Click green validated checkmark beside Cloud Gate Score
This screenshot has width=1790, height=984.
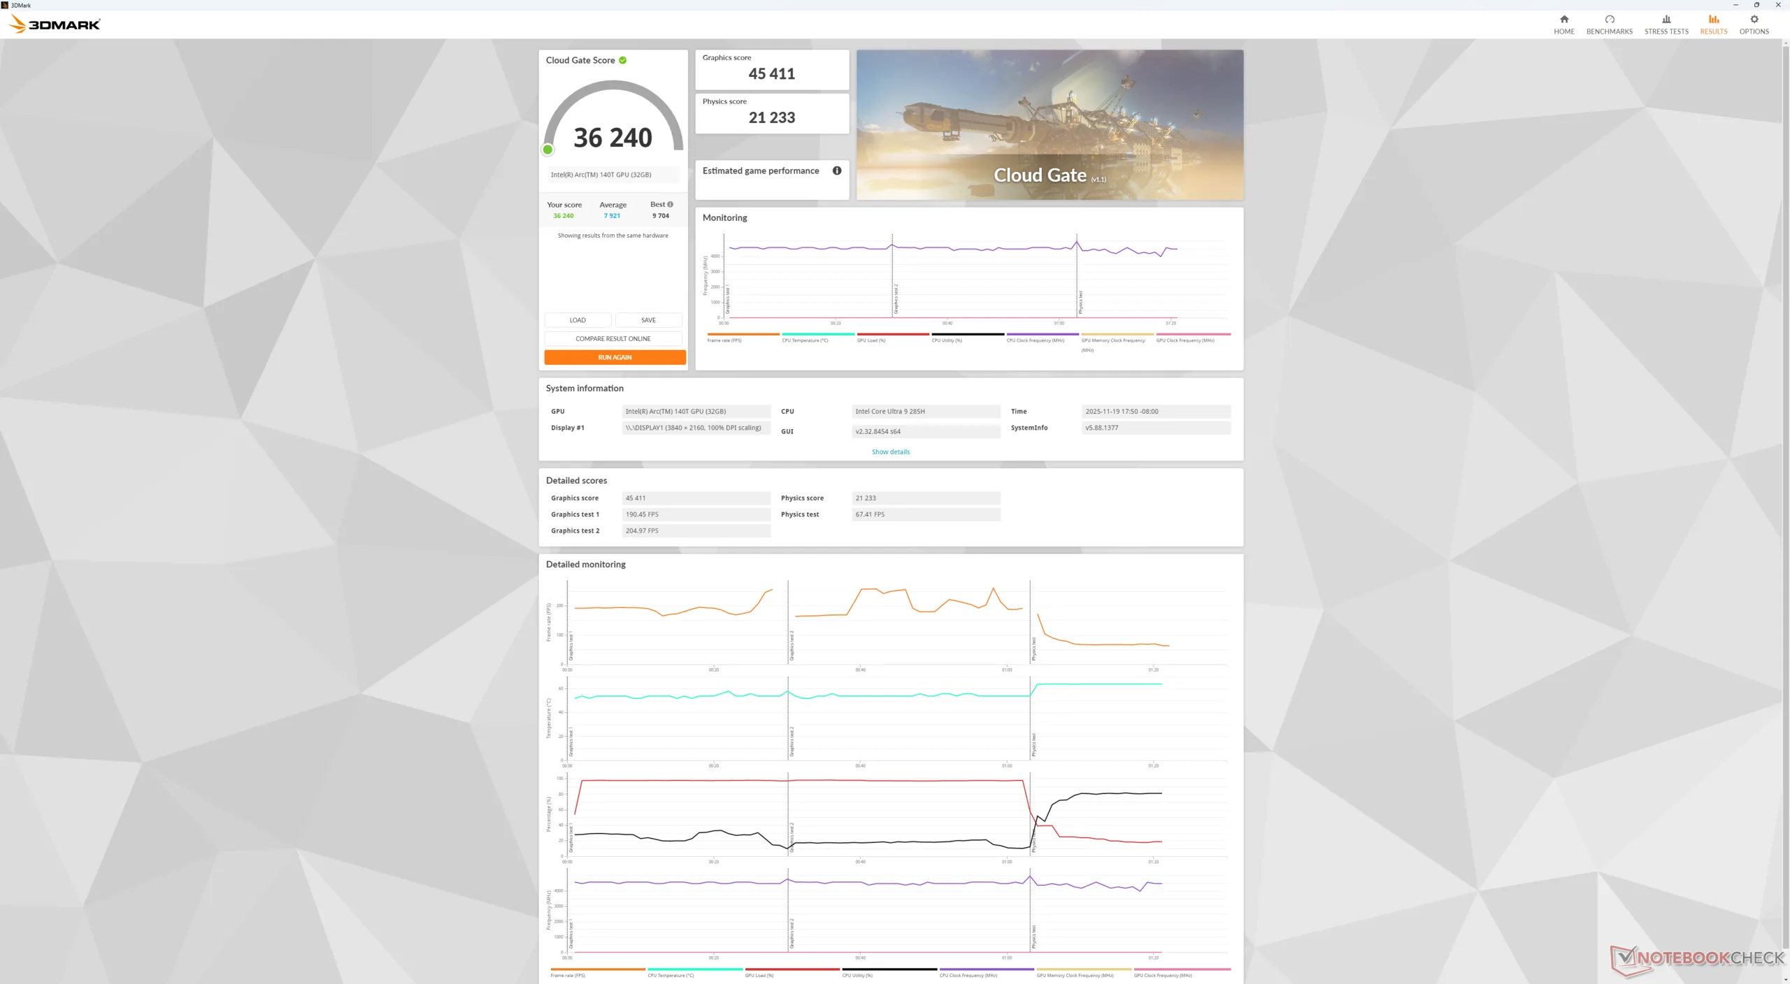622,60
